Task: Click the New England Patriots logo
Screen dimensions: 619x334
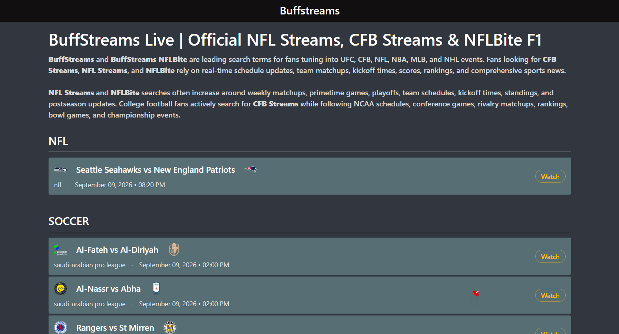Action: point(251,169)
